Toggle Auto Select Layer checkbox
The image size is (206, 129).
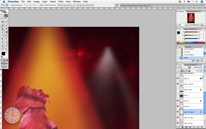[x=10, y=5]
